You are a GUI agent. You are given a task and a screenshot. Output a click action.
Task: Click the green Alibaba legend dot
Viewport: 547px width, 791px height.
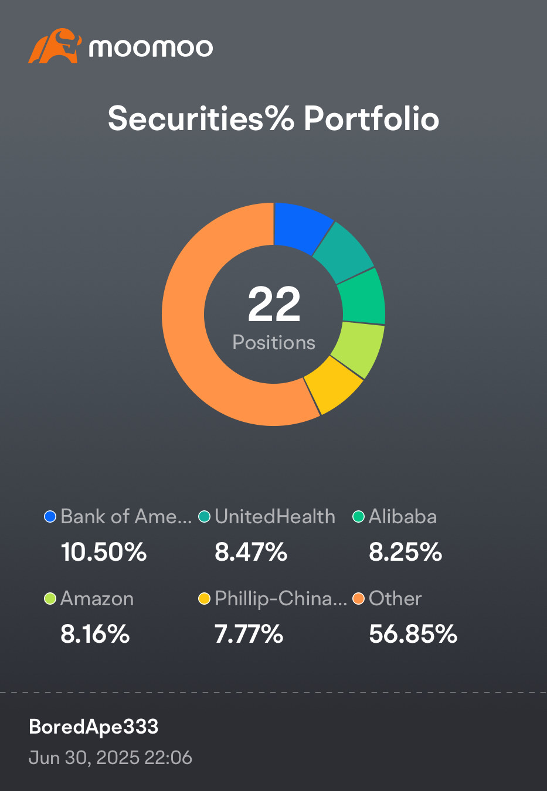tap(358, 517)
